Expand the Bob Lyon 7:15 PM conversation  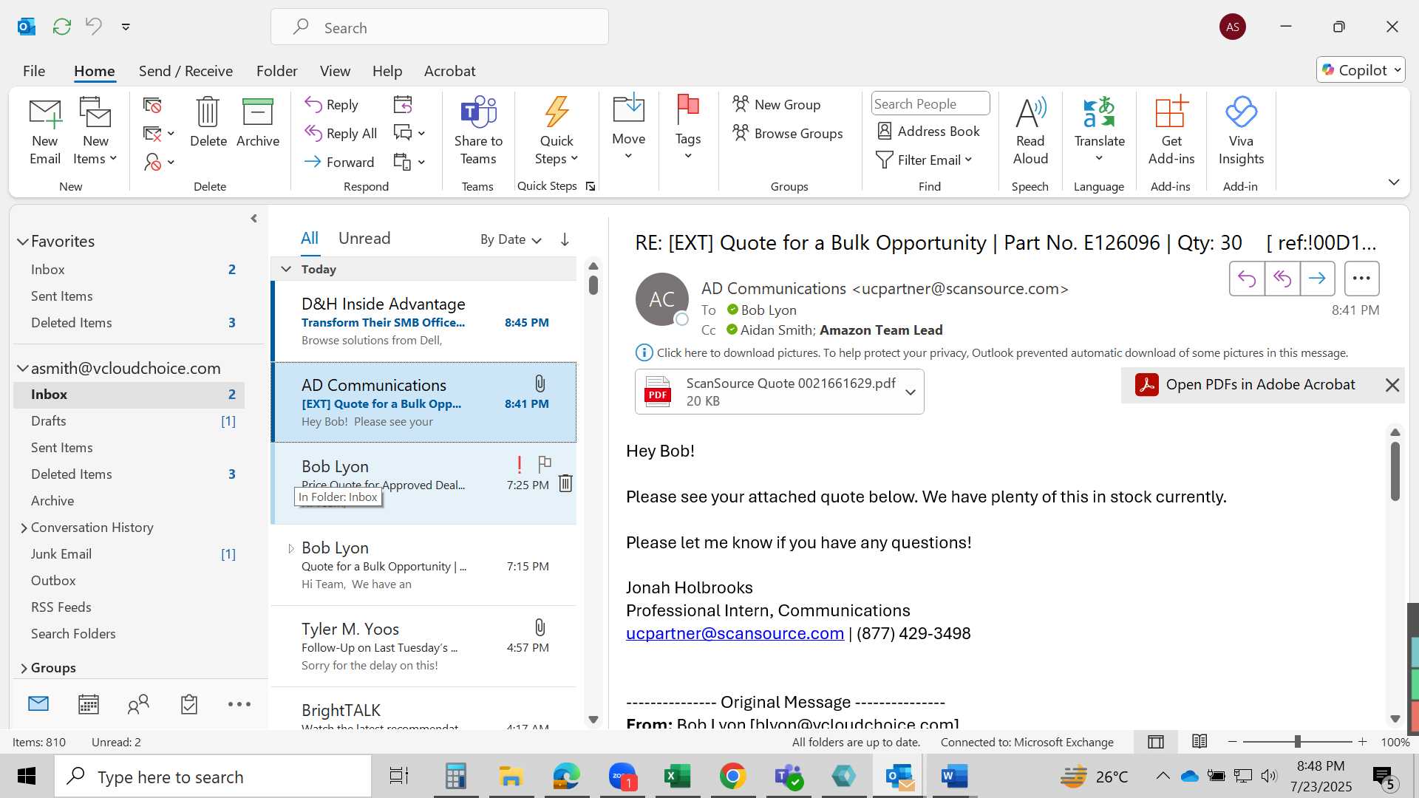click(290, 548)
